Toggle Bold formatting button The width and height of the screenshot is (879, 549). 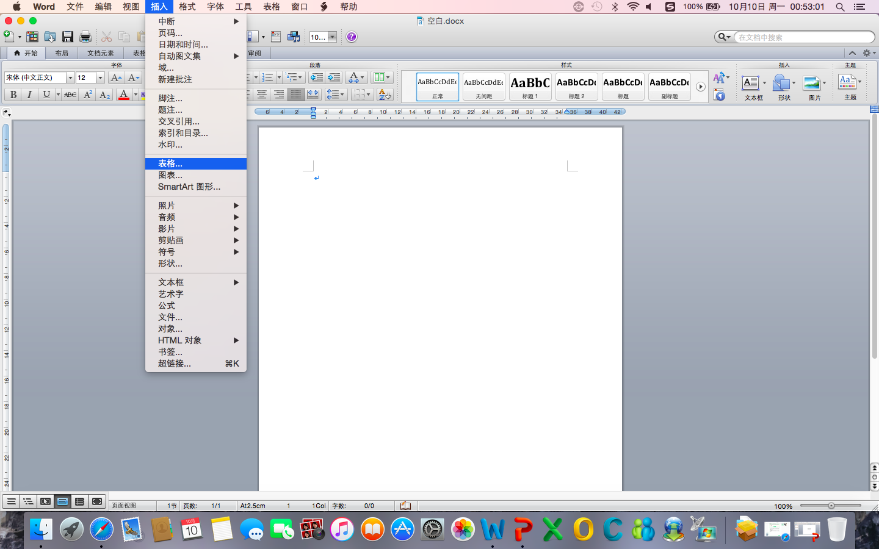click(13, 95)
